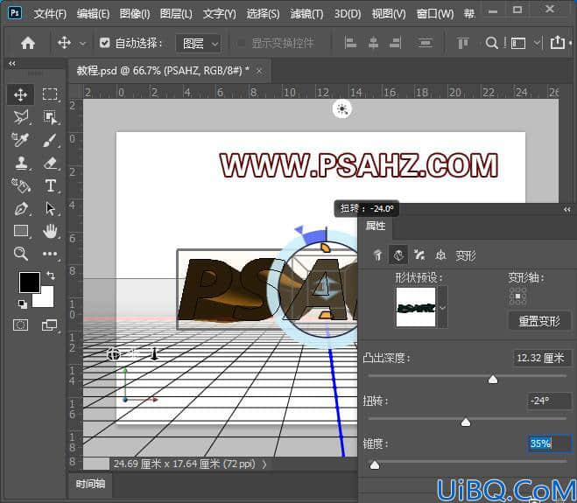Click the distribute vertically icon
This screenshot has height=503, width=577.
(x=425, y=43)
